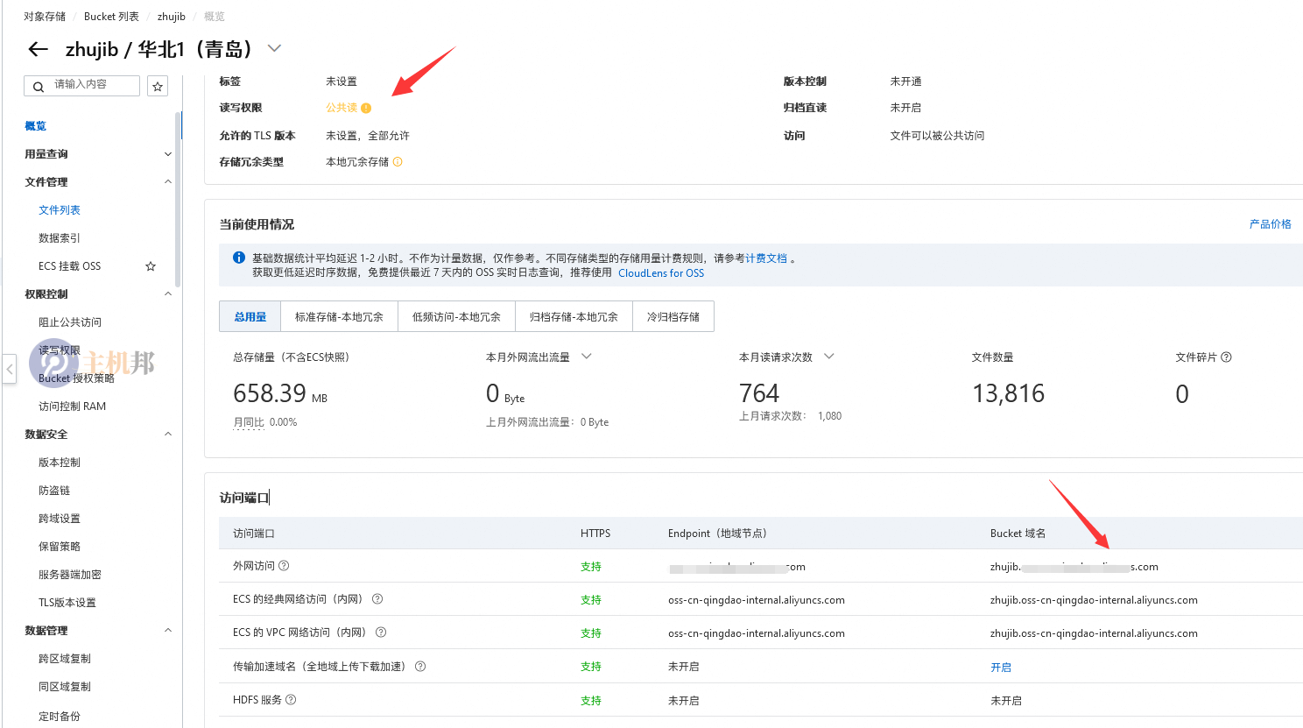The image size is (1303, 728).
Task: Open 访问控制 RAM in sidebar
Action: 72,406
